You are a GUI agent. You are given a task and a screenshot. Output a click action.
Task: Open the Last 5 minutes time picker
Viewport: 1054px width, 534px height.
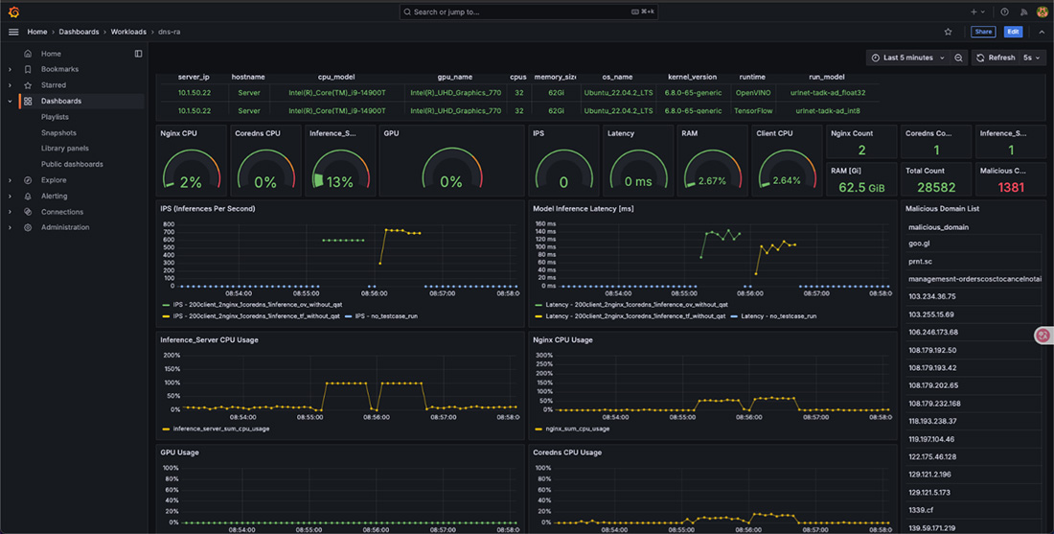(906, 58)
